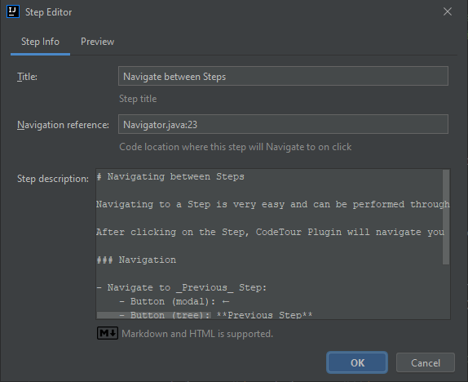468x382 pixels.
Task: Switch to the Step Info tab
Action: point(40,42)
